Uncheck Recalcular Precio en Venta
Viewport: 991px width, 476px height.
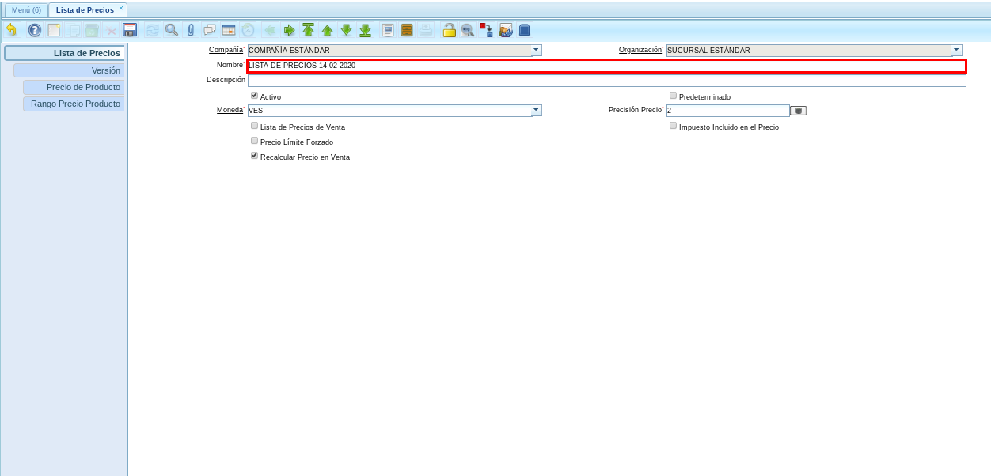coord(254,156)
